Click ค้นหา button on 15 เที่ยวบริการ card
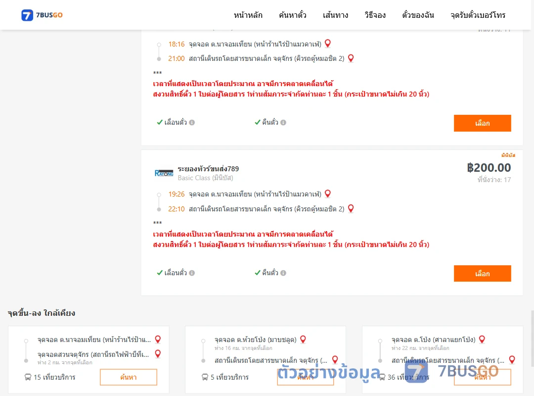The image size is (534, 396). [129, 377]
